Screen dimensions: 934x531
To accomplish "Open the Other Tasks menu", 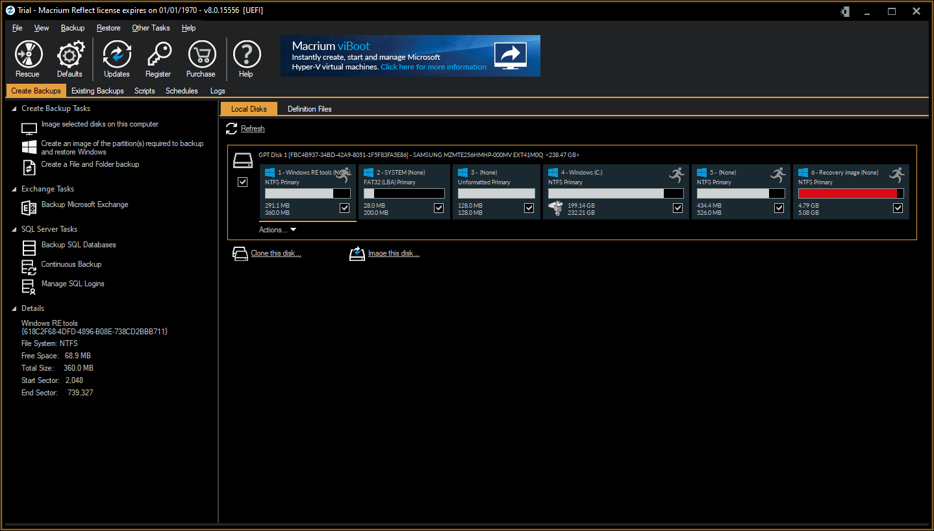I will coord(151,28).
